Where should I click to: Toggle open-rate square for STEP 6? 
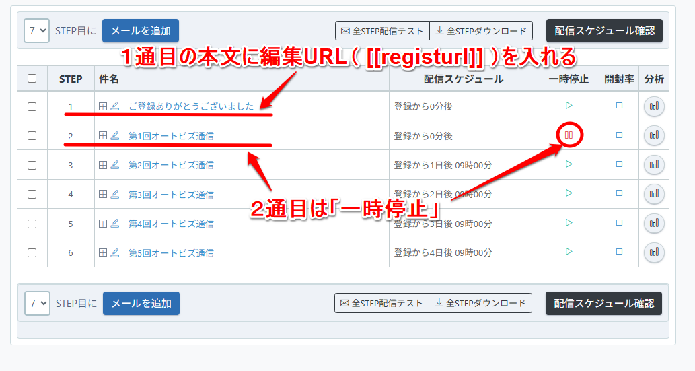(x=619, y=252)
